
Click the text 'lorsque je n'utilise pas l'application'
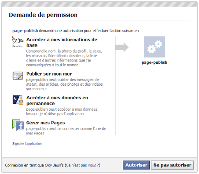pos(55,114)
